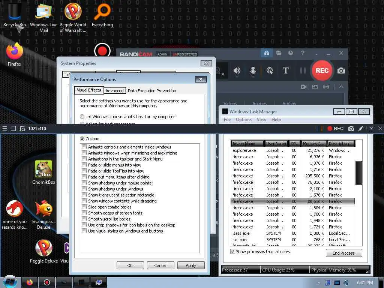Viewport: 384px width, 288px height.
Task: Click Firefox icon in taskbar
Action: 30,282
